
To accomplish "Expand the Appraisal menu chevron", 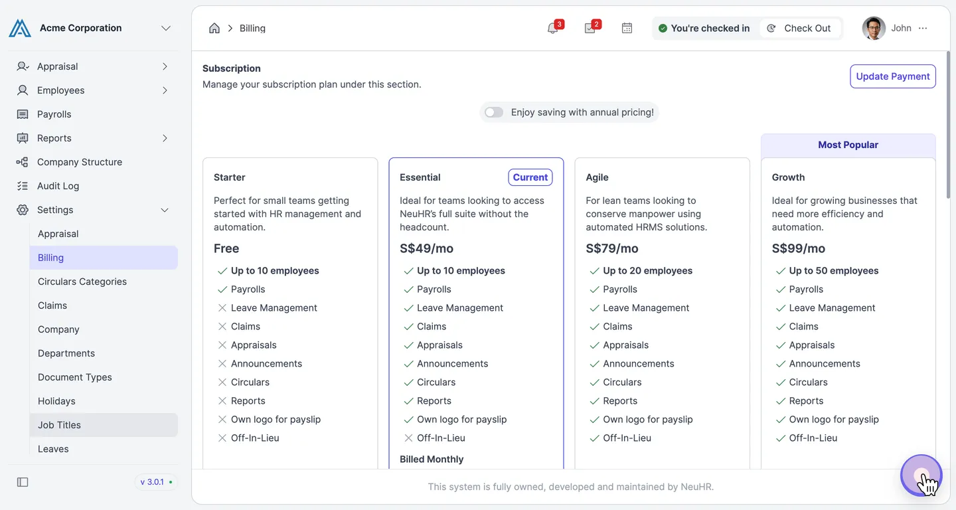I will (x=165, y=66).
